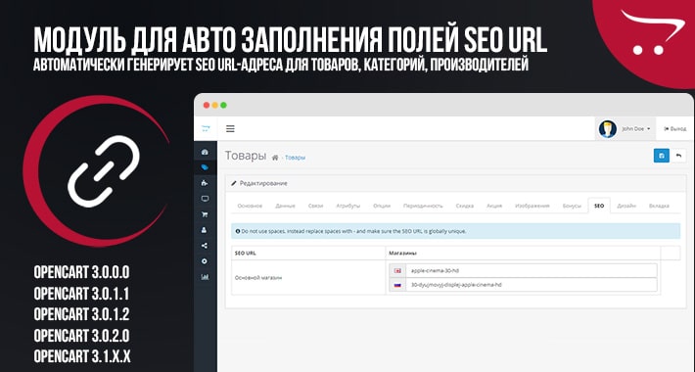Open the Marketing share sidebar icon
This screenshot has height=372, width=695.
205,246
